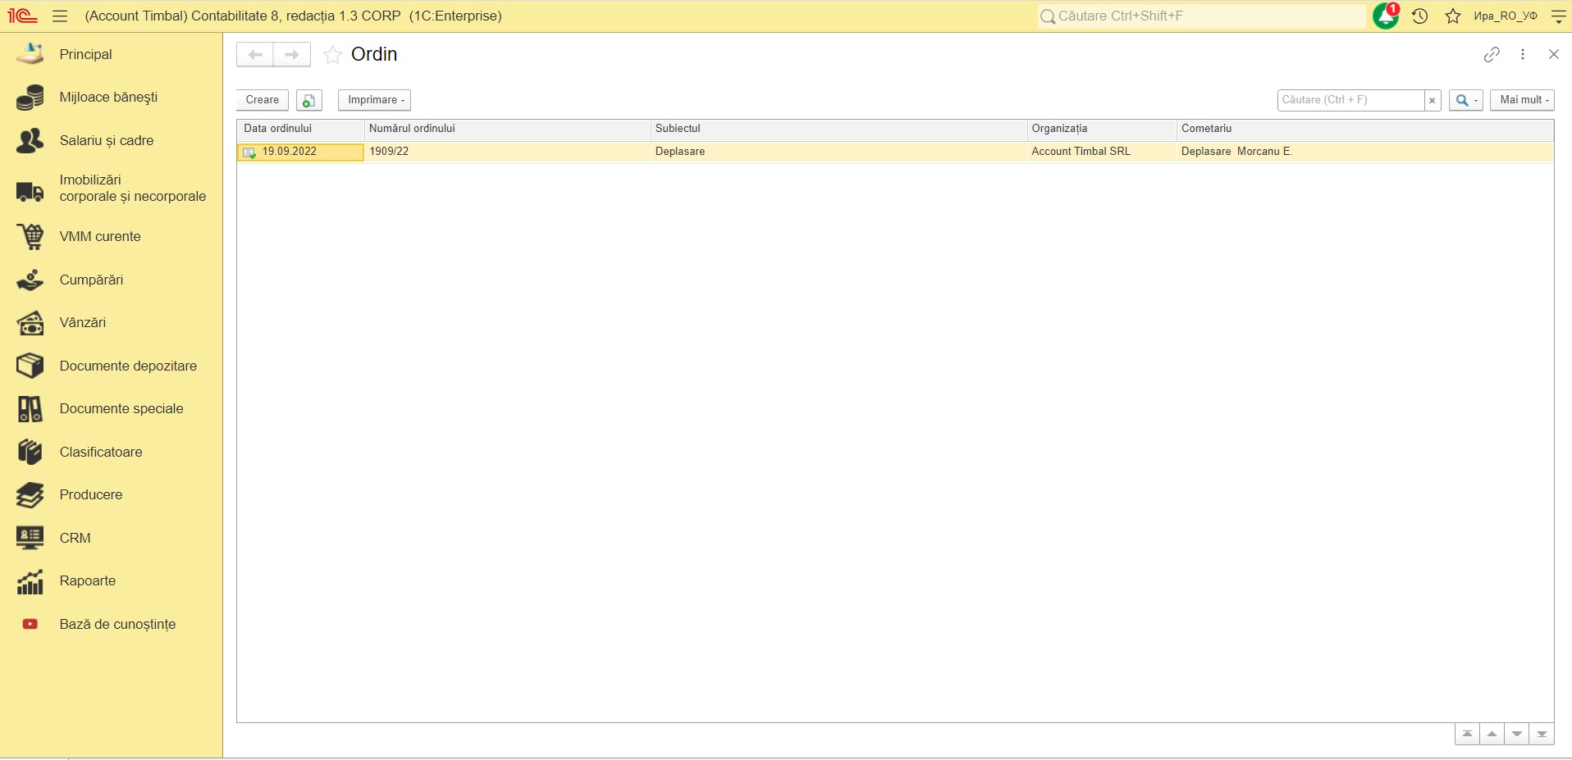The width and height of the screenshot is (1572, 760).
Task: Click the Creare button
Action: coord(263,100)
